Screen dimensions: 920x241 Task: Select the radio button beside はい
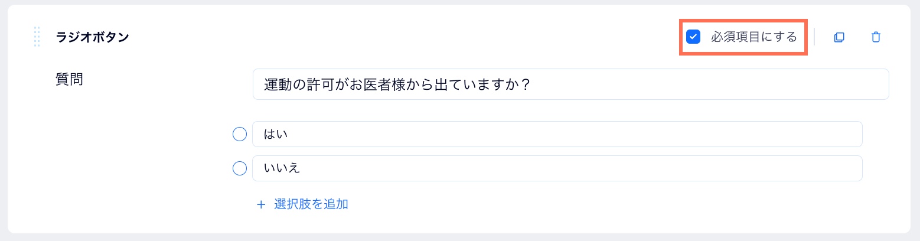tap(239, 135)
